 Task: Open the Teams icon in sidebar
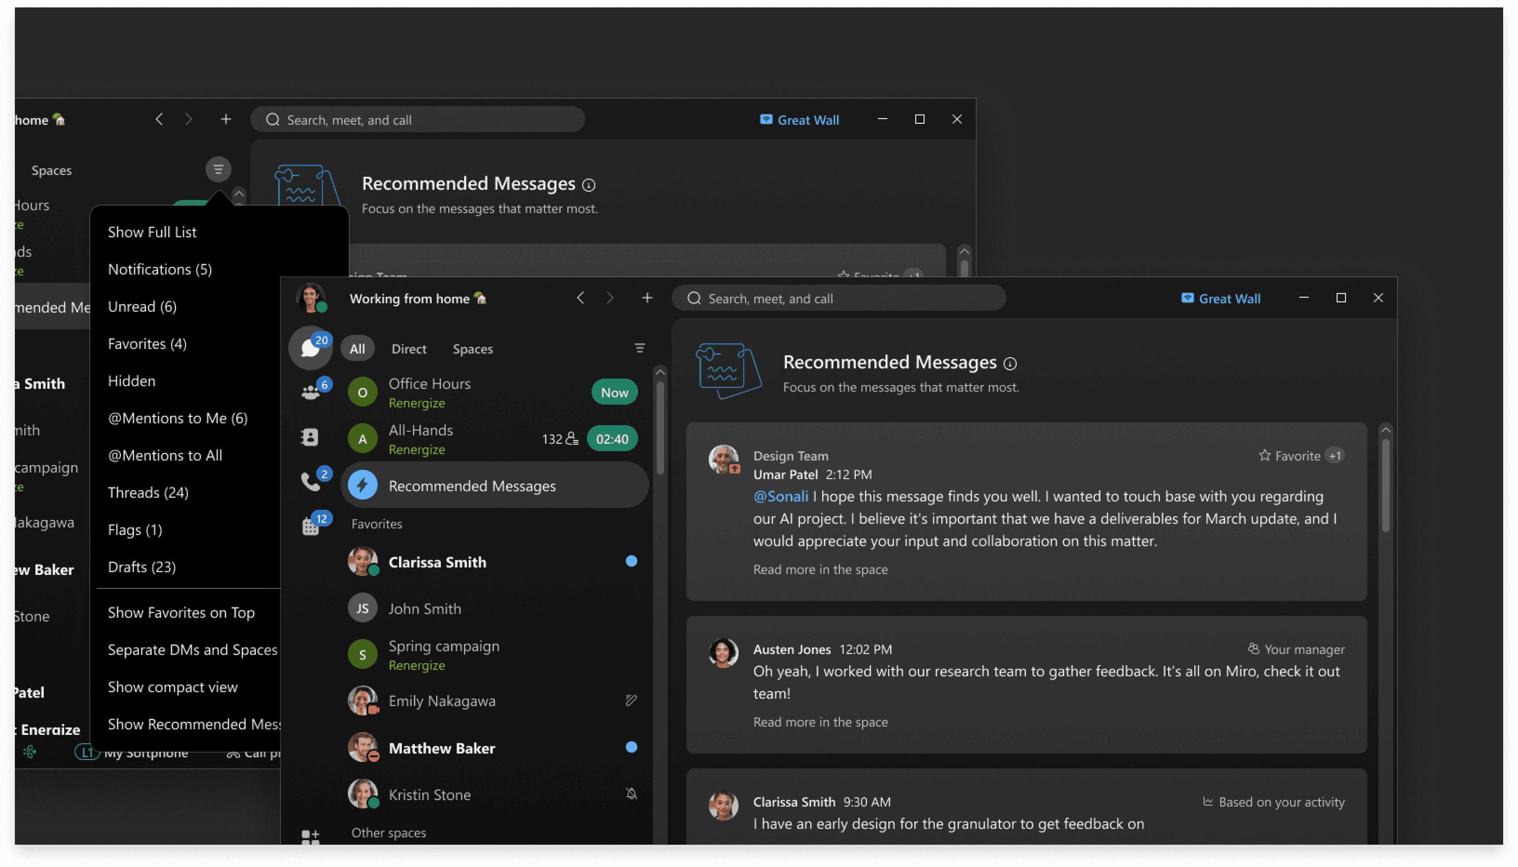coord(310,393)
